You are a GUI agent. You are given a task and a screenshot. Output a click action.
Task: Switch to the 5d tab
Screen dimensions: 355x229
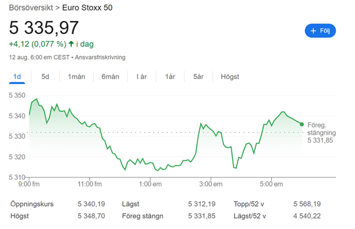[x=45, y=77]
